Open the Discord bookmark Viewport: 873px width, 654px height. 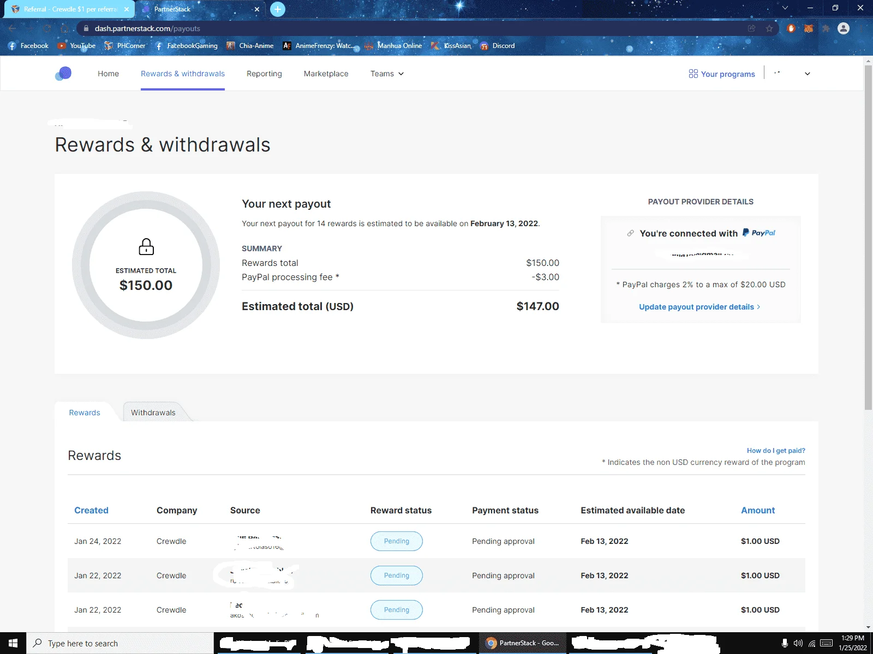pyautogui.click(x=497, y=46)
